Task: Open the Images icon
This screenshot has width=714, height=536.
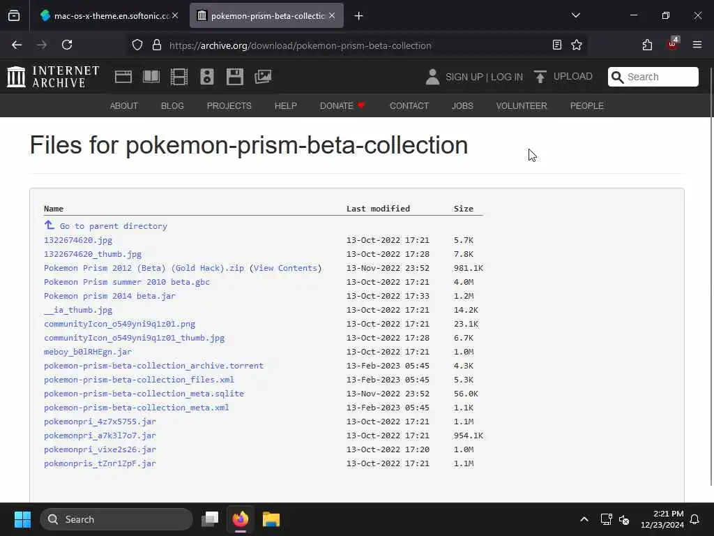Action: [x=263, y=77]
